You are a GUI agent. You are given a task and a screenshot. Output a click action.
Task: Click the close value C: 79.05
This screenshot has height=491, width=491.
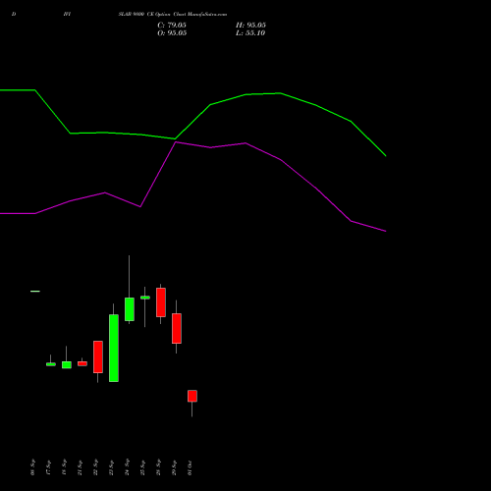[172, 26]
